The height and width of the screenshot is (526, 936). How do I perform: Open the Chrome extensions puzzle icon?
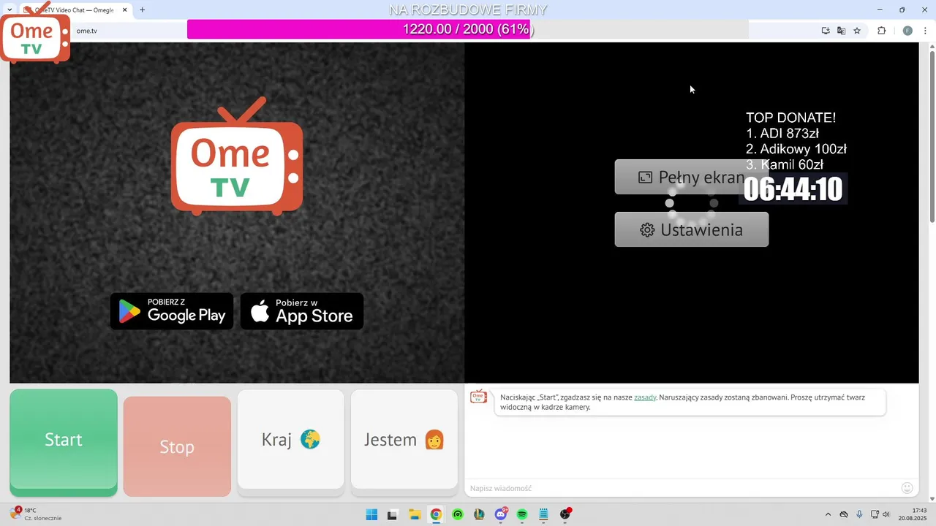882,31
